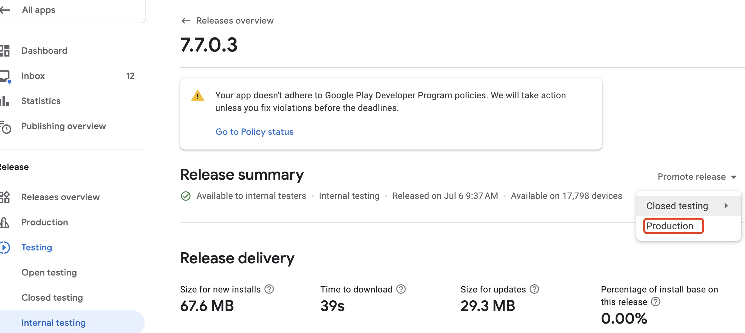The width and height of the screenshot is (745, 333).
Task: Open Publishing overview in sidebar
Action: coord(64,126)
